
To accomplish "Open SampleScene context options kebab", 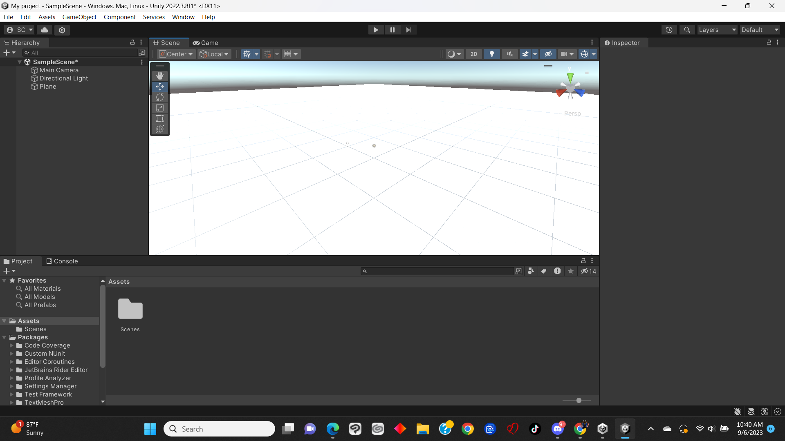I will (x=142, y=62).
